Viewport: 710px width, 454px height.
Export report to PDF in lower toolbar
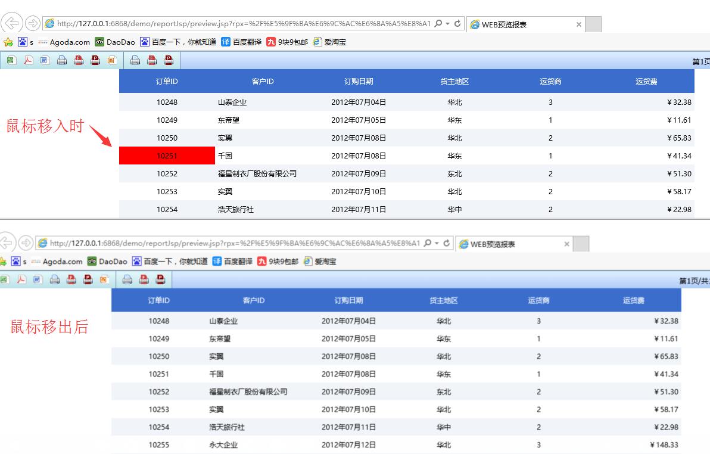[21, 279]
